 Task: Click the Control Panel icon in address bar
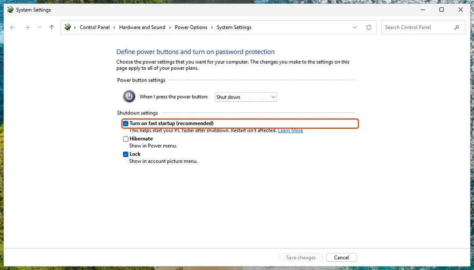(x=68, y=27)
